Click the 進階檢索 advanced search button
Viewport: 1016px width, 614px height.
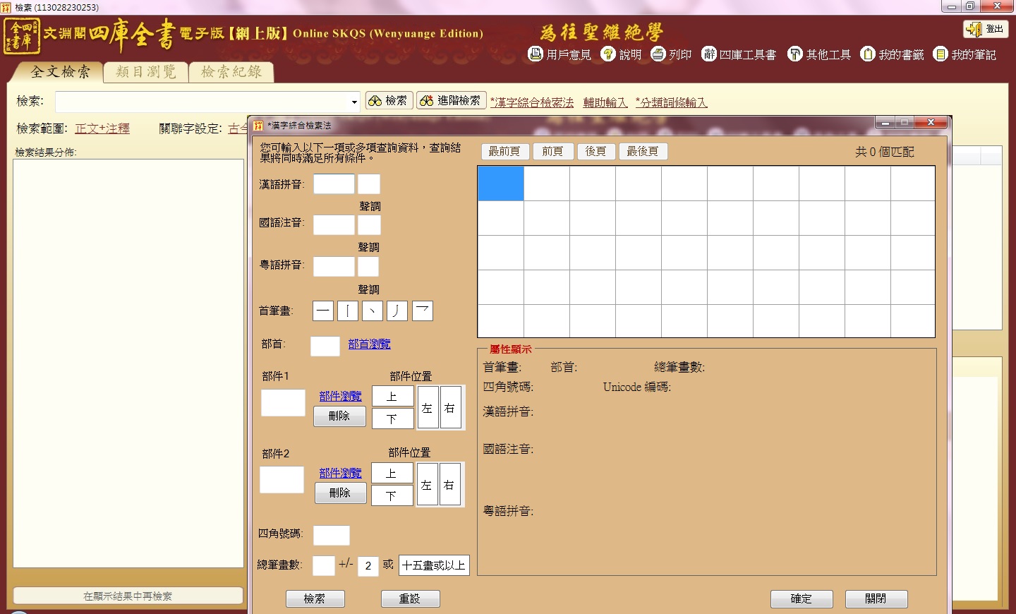451,101
